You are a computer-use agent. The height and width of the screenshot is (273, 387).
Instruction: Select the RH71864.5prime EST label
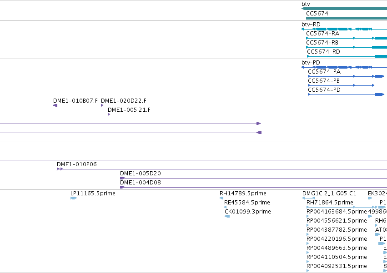click(x=330, y=203)
